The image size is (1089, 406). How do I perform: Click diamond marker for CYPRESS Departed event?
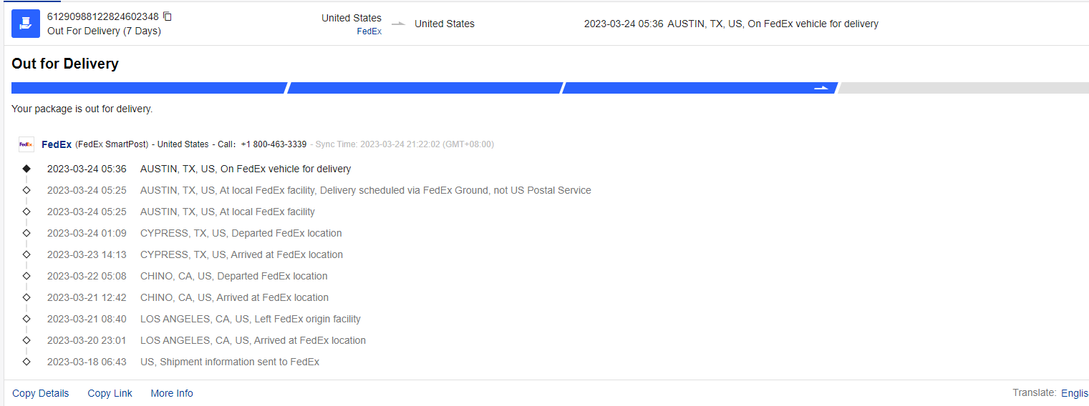point(26,233)
